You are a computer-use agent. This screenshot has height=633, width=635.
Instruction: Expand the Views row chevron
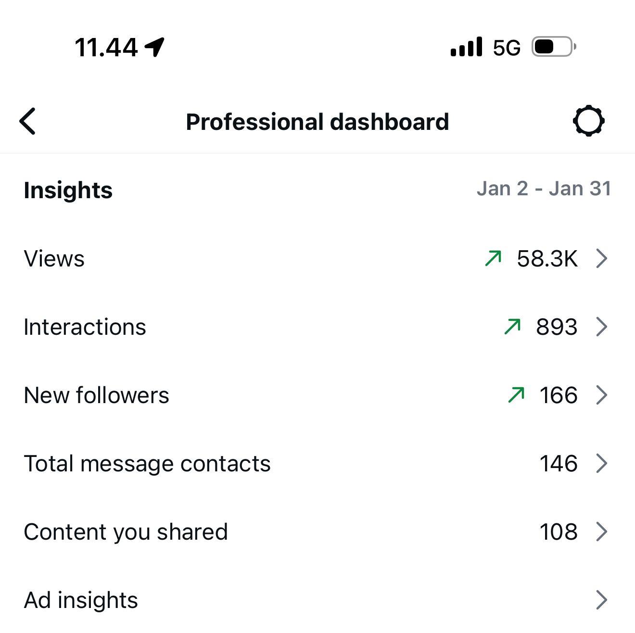601,258
